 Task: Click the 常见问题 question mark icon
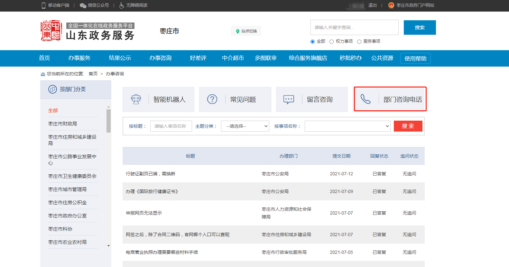pyautogui.click(x=212, y=99)
